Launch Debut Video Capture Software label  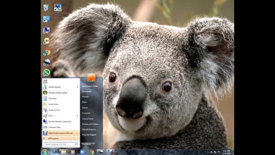[x=60, y=133]
